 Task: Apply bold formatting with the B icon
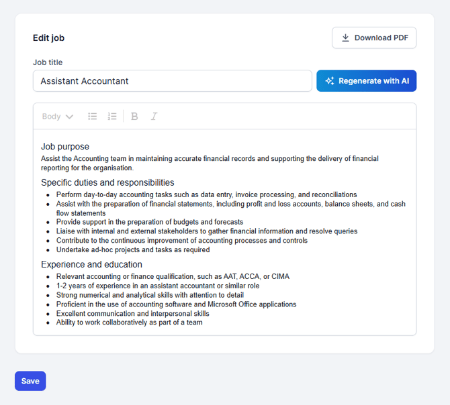pos(134,116)
